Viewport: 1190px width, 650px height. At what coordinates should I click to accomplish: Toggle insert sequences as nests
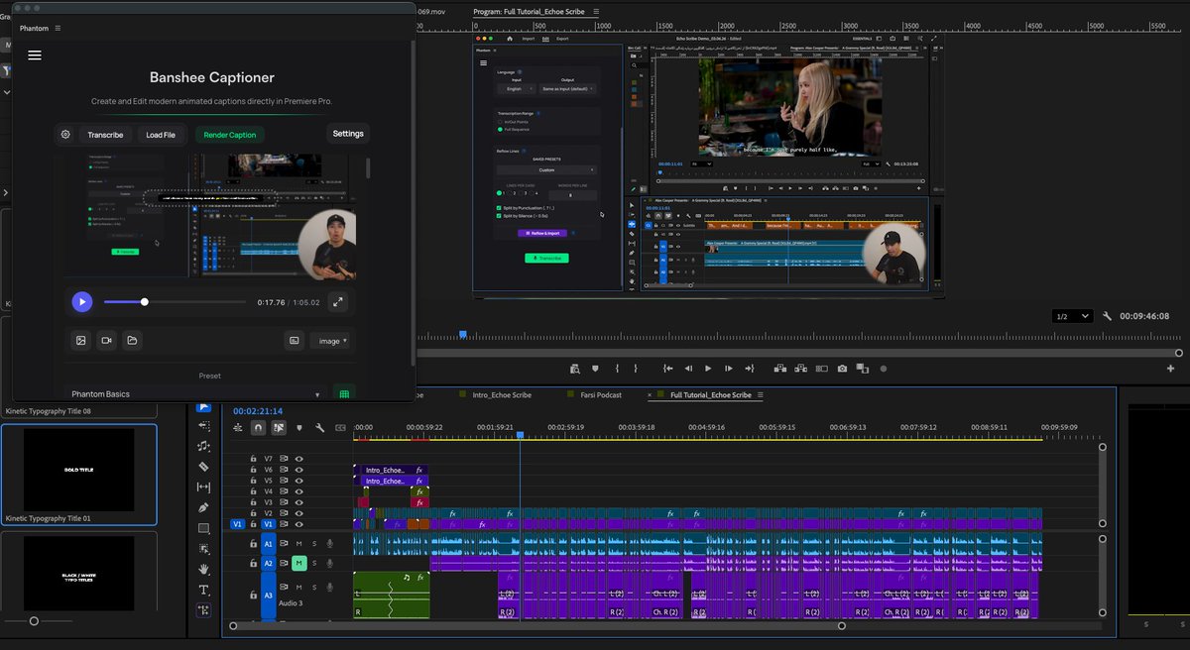pos(238,428)
